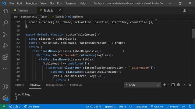
Task: Open the Search view in activity bar
Action: (5, 23)
